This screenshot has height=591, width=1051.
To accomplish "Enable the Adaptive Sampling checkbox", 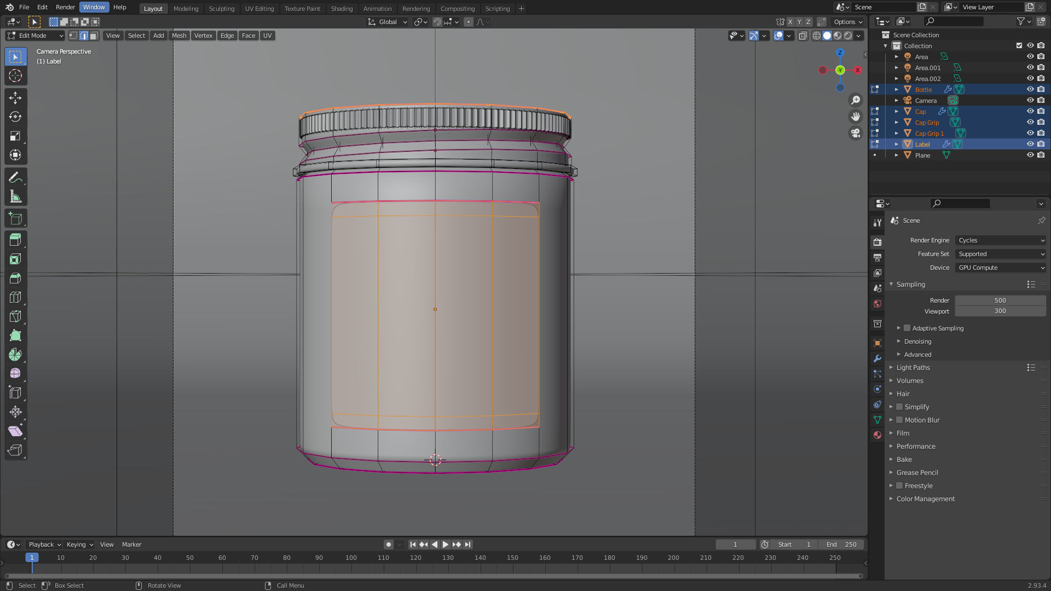I will click(x=907, y=328).
